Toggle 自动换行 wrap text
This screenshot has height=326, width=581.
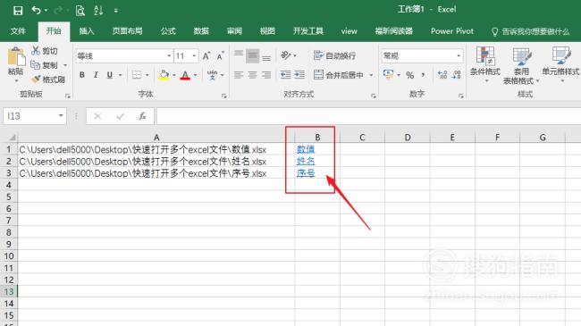click(334, 55)
